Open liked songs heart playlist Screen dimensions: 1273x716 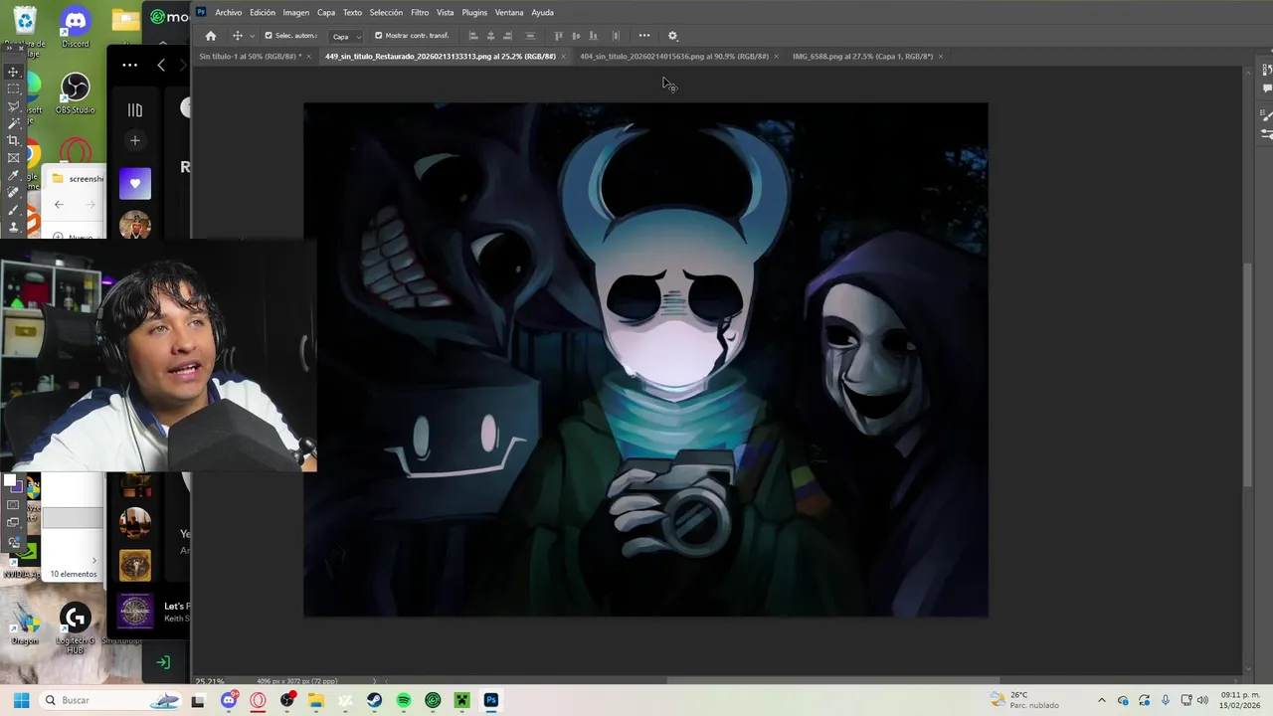(x=135, y=183)
